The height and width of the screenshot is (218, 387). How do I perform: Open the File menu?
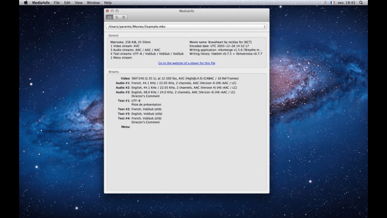(x=57, y=3)
